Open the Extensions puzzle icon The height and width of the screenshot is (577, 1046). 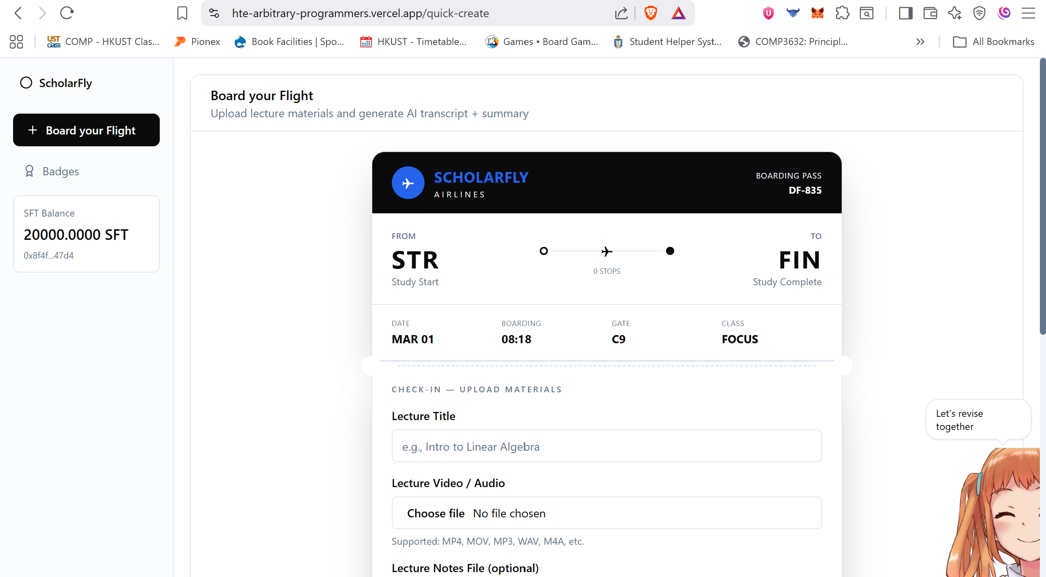click(842, 13)
